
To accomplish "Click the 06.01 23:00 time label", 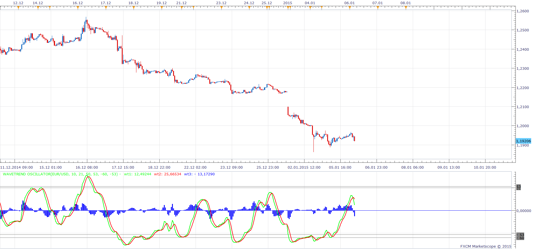I will (x=376, y=167).
